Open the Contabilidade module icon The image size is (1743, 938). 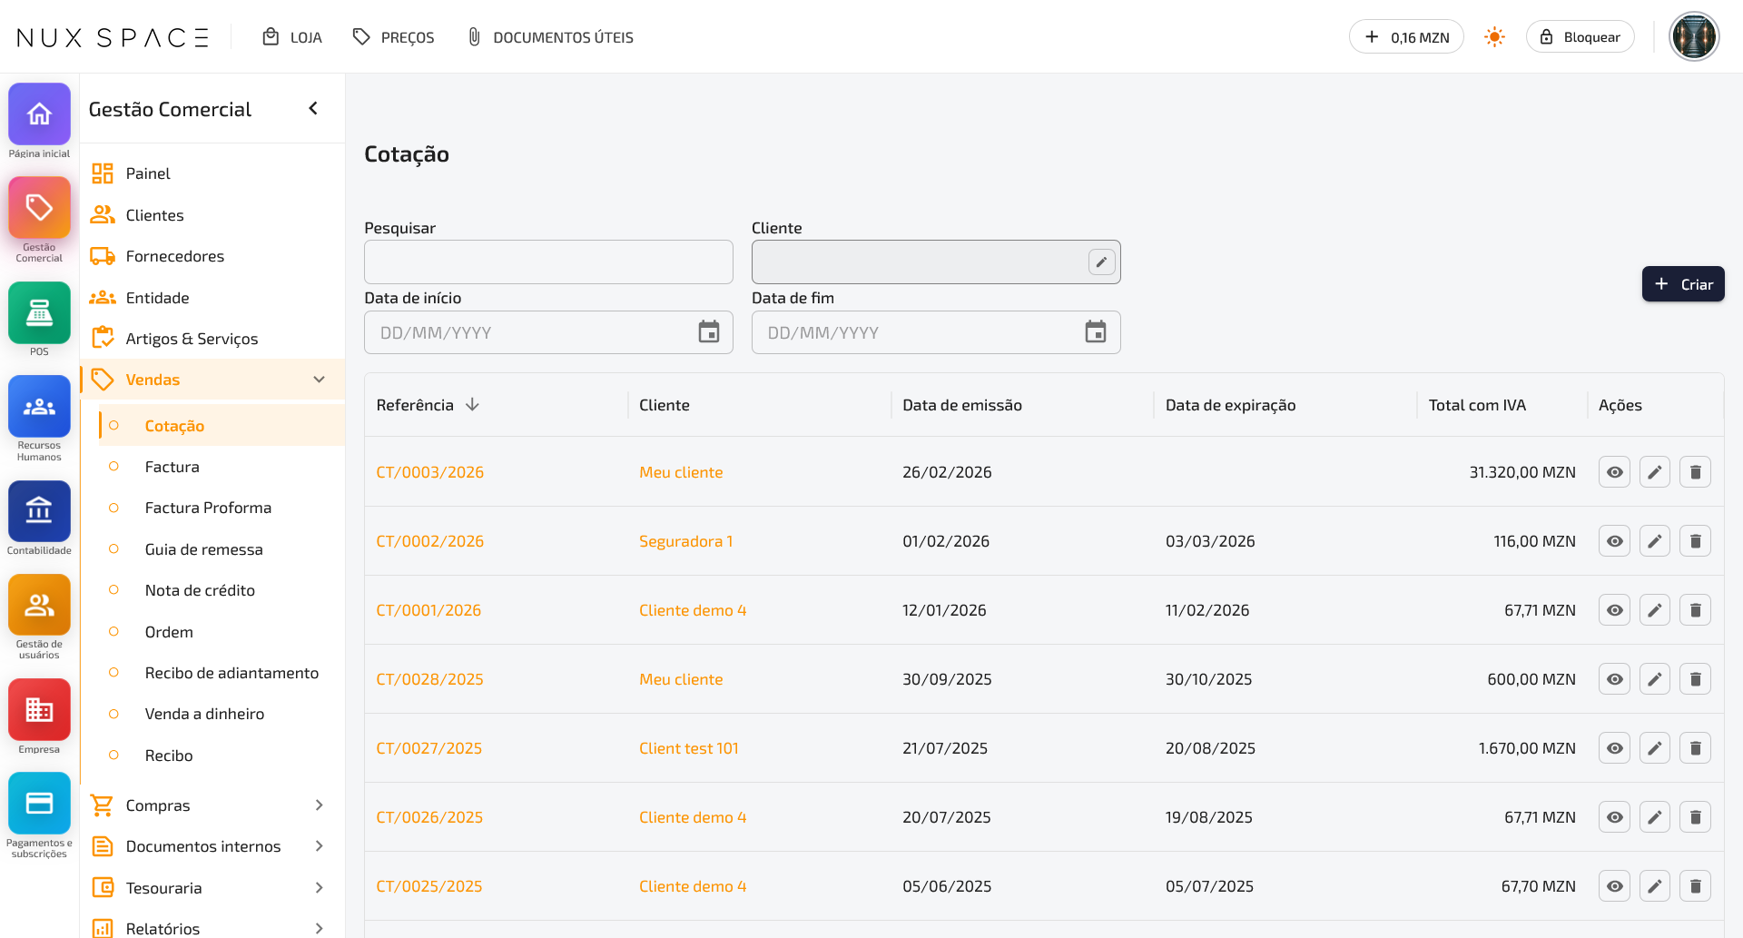(x=39, y=511)
